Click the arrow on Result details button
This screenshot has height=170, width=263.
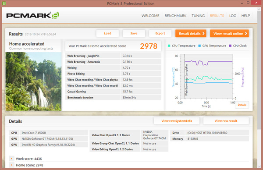(203, 34)
